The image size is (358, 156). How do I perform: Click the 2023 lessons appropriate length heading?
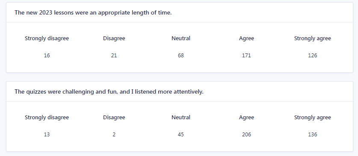(x=93, y=12)
